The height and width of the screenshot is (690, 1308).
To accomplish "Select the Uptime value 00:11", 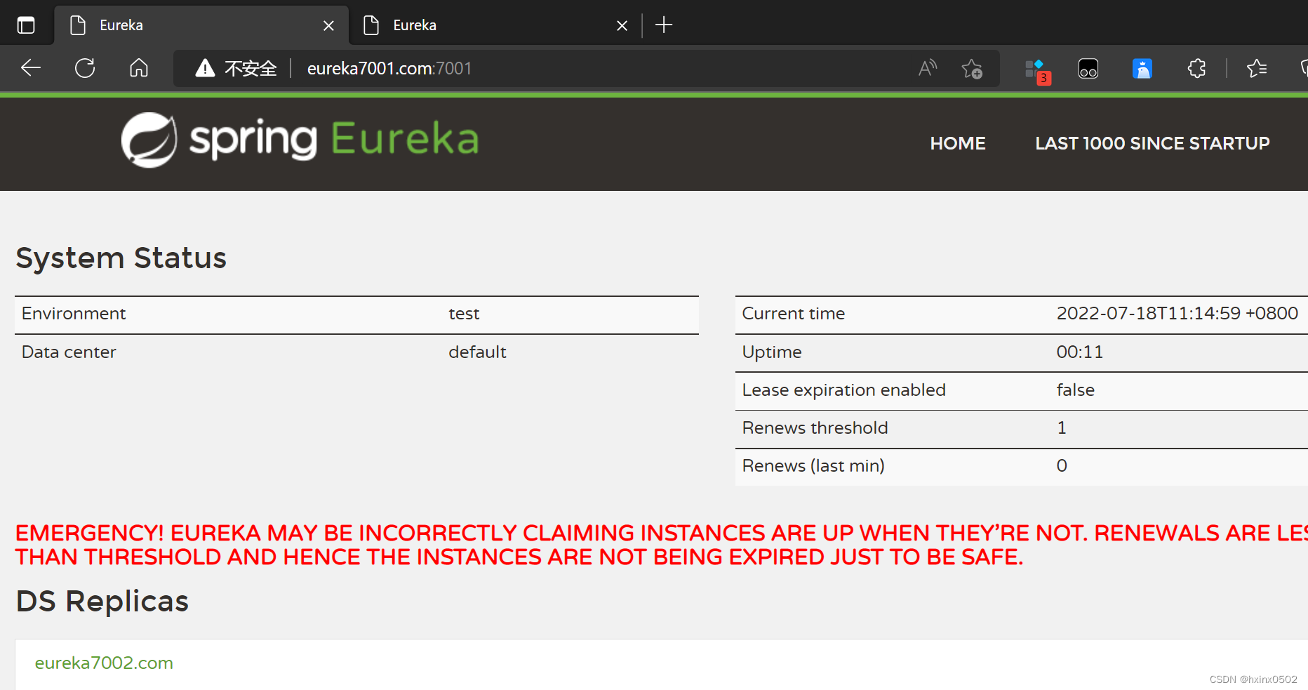I will [x=1080, y=352].
